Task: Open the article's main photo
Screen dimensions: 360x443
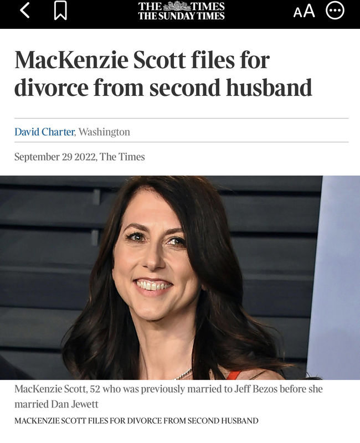Action: [180, 277]
